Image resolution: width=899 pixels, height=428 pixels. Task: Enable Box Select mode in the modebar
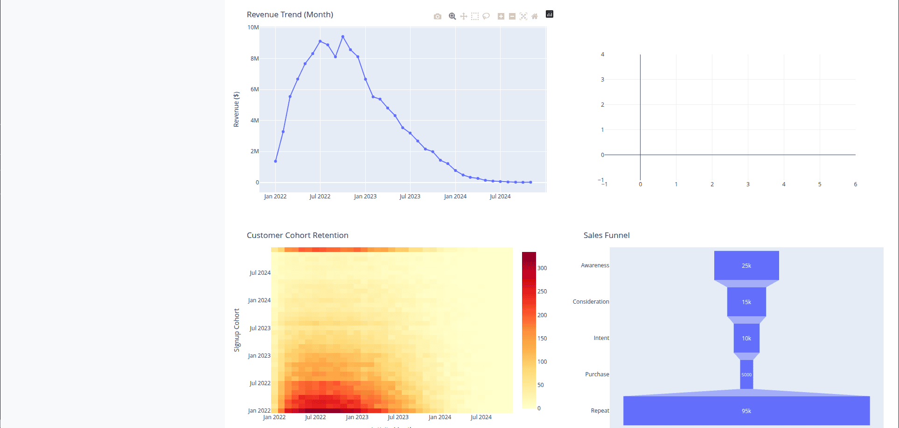pos(474,16)
